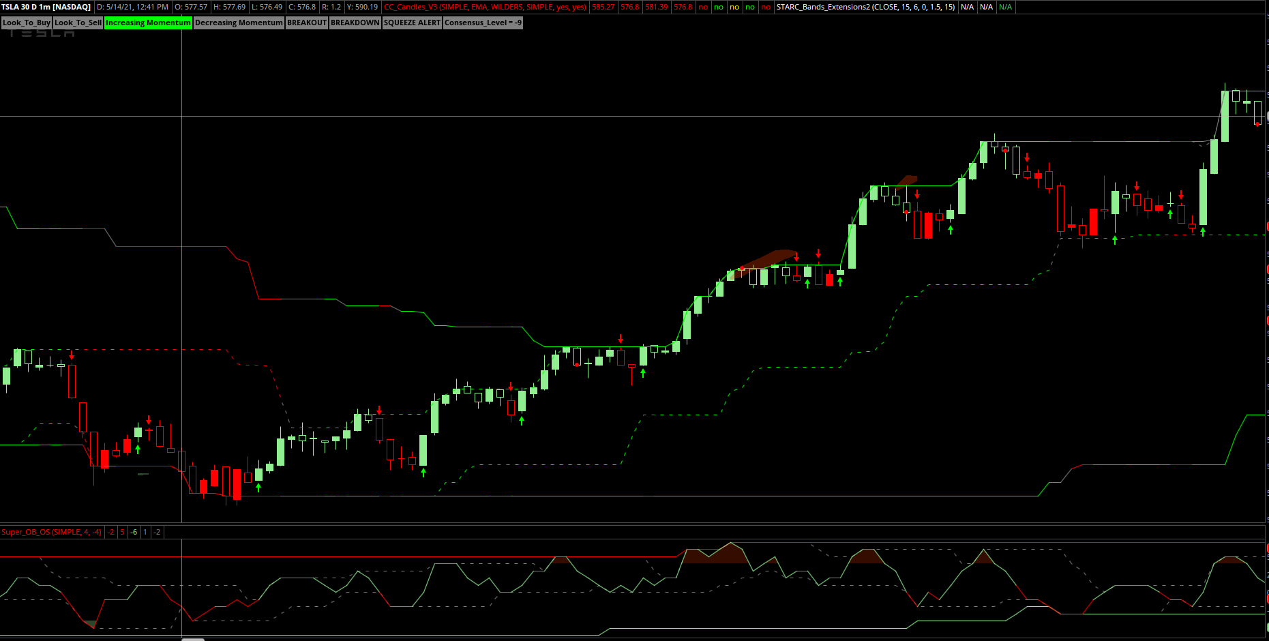Click the CC_Candles value 585.27

click(x=603, y=7)
